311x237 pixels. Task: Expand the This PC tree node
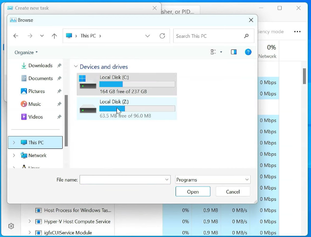coord(14,142)
